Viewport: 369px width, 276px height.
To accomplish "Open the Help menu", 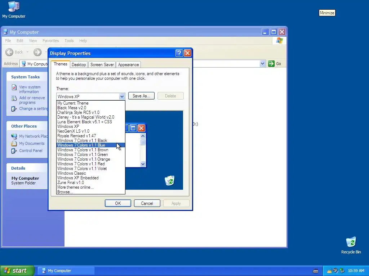I will point(83,41).
